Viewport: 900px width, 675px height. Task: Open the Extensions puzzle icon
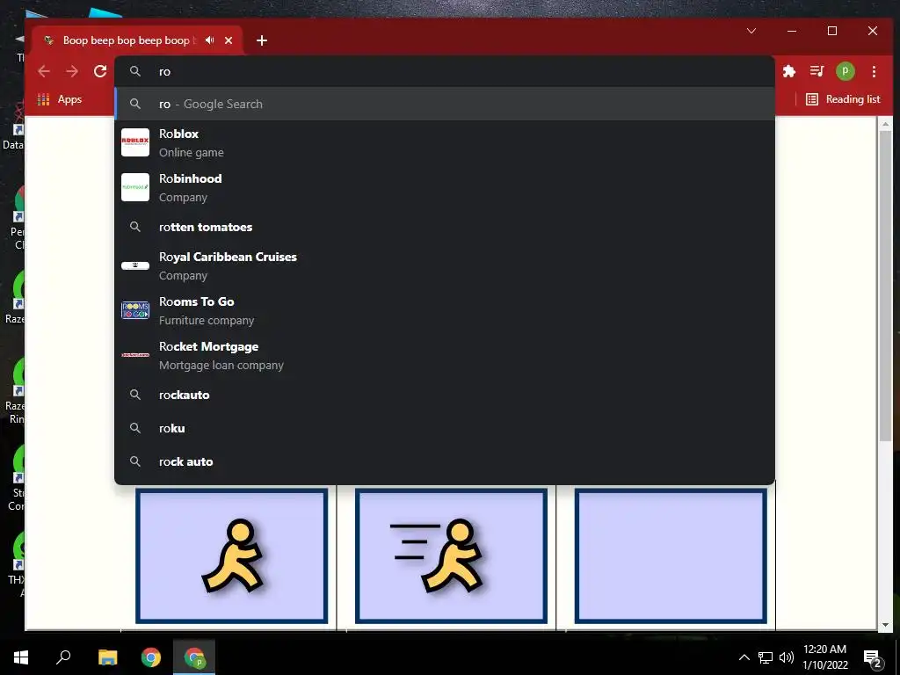tap(789, 71)
